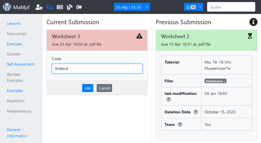Open the Lessons sidebar item
Viewport: 261px width, 143px height.
coord(14,24)
